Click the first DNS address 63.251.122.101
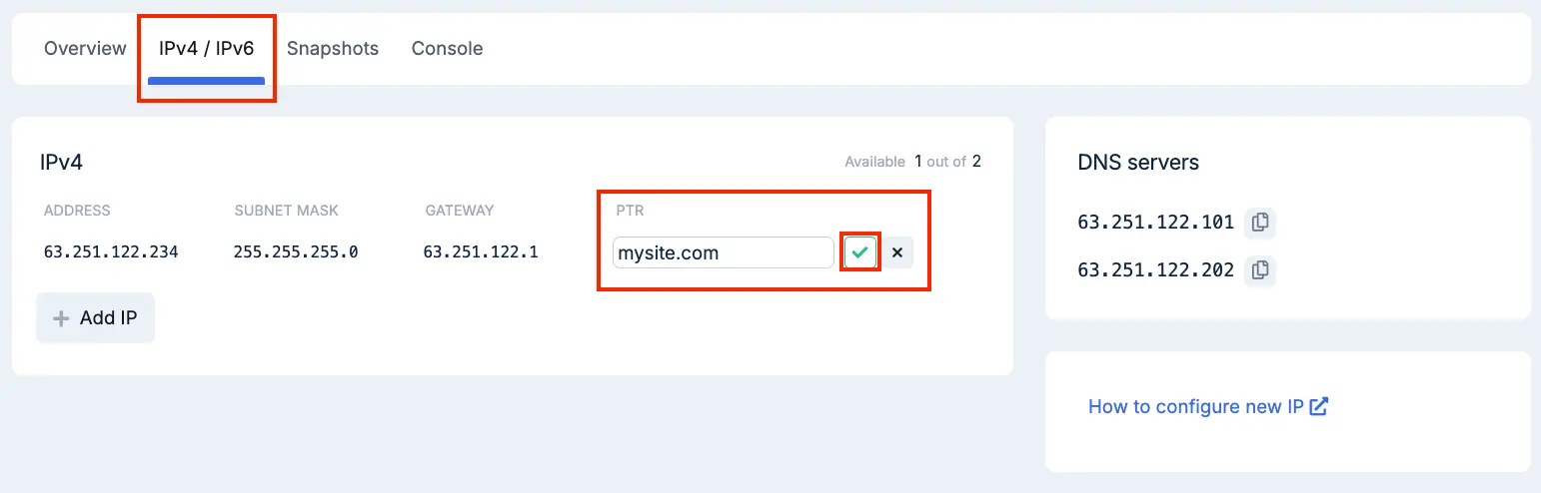 (1156, 222)
